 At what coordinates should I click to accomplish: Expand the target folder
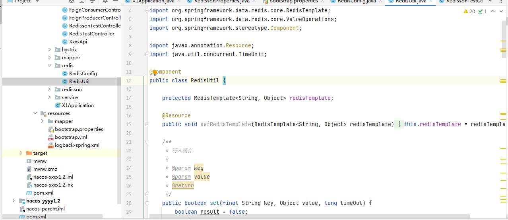point(21,153)
